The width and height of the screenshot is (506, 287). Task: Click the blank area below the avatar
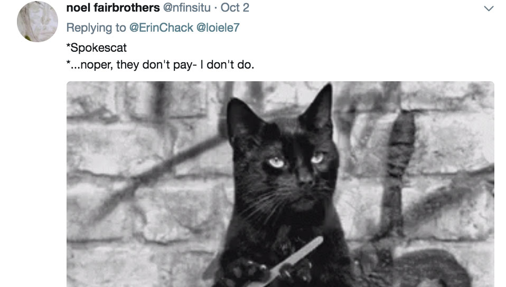tap(38, 161)
